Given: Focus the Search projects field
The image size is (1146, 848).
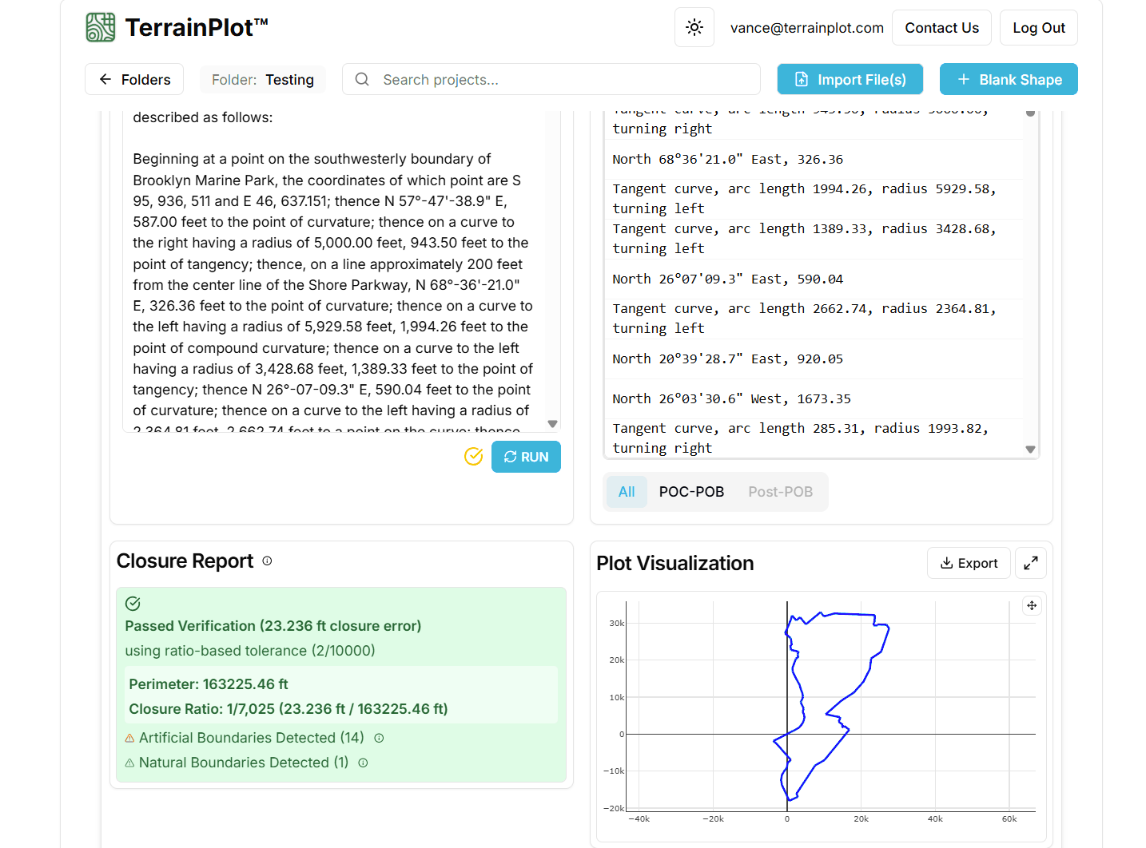Looking at the screenshot, I should pyautogui.click(x=559, y=79).
